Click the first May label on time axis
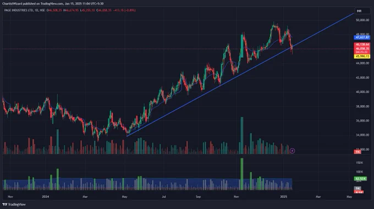Viewport: 374px width, 209px height. (124, 196)
